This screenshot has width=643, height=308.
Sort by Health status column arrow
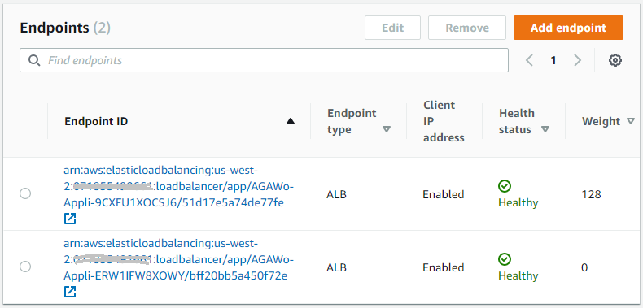(x=545, y=129)
